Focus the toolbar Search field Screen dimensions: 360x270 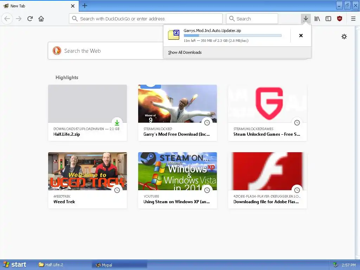pos(252,19)
